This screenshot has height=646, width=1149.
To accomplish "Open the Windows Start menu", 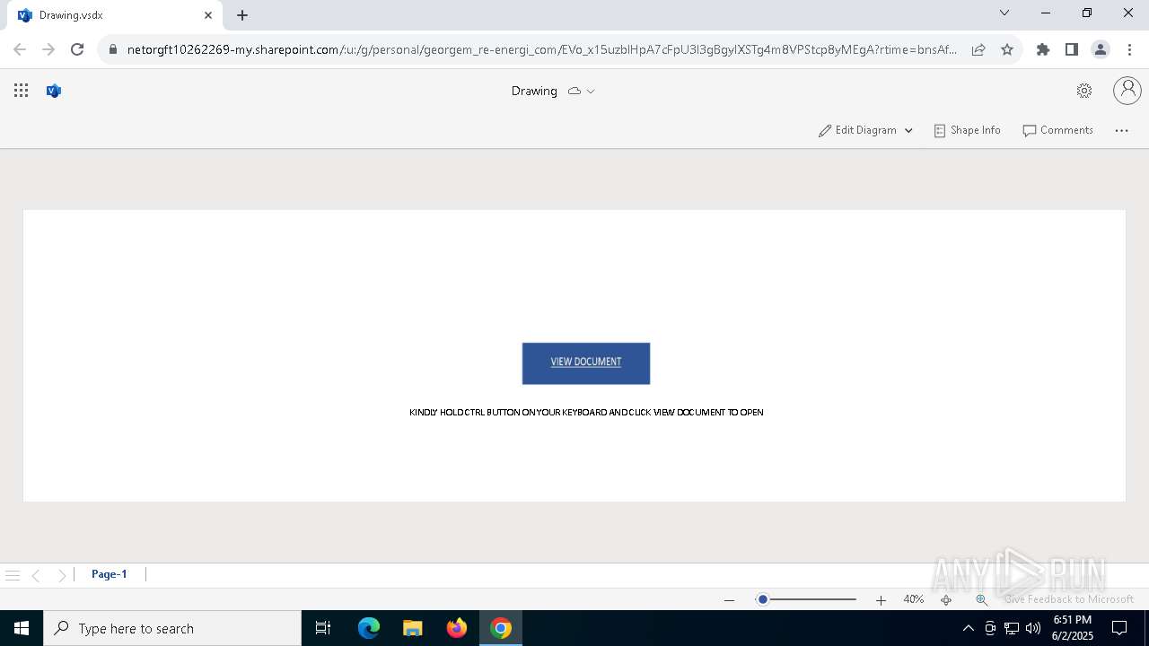I will pyautogui.click(x=22, y=628).
